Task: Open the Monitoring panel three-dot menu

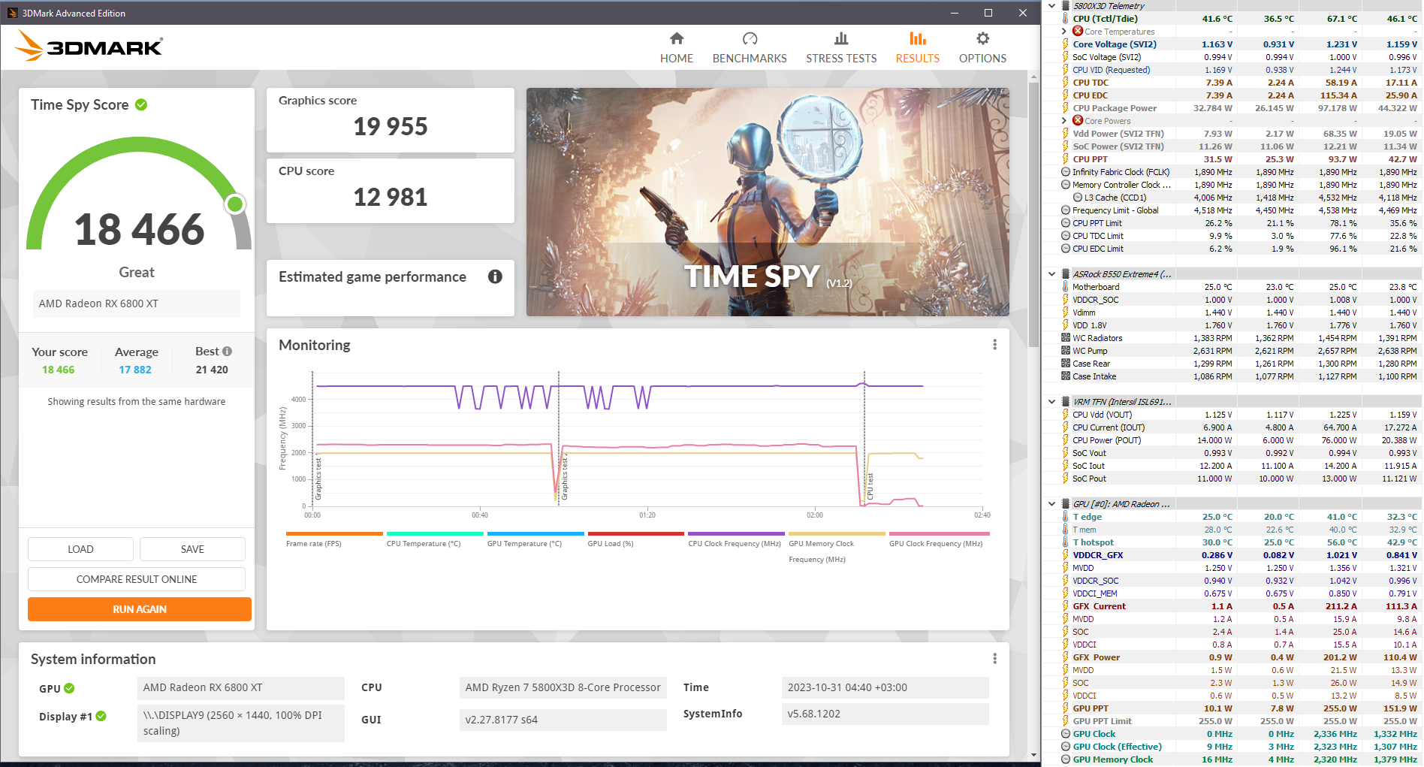Action: coord(994,345)
